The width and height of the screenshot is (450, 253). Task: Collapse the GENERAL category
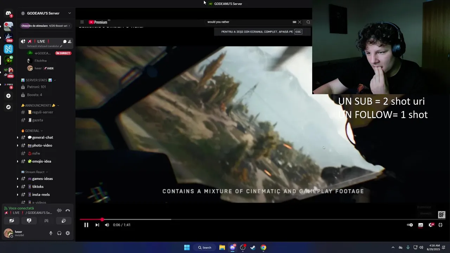pos(32,131)
